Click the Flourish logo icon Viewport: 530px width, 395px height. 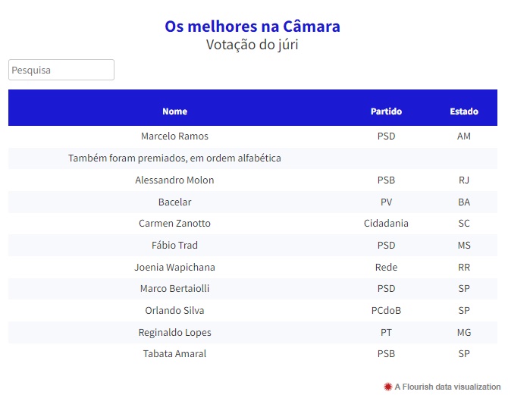coord(387,387)
